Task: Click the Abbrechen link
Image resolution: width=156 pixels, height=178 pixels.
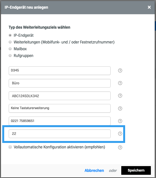Action: point(94,170)
